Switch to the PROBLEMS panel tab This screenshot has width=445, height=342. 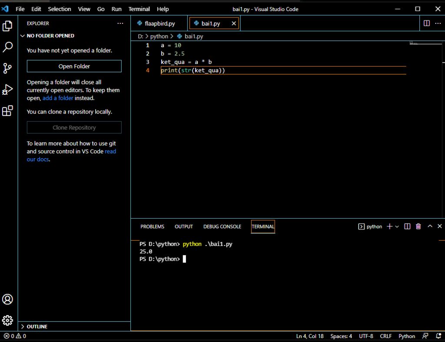152,226
